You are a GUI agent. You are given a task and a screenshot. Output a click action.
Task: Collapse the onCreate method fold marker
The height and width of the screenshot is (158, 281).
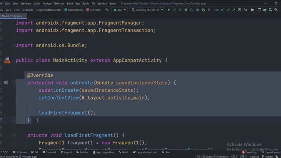[14, 83]
